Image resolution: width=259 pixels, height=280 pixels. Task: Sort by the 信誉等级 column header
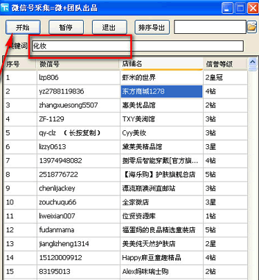[225, 64]
